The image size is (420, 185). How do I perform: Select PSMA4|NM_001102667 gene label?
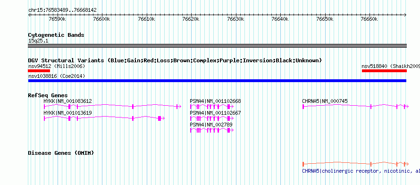coord(215,113)
